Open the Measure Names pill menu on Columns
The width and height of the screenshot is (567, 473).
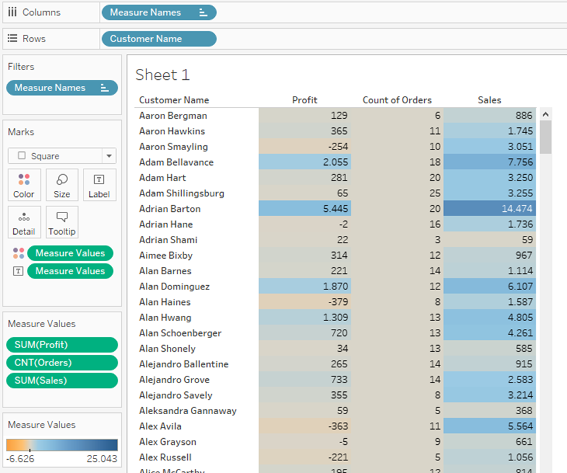pyautogui.click(x=158, y=13)
